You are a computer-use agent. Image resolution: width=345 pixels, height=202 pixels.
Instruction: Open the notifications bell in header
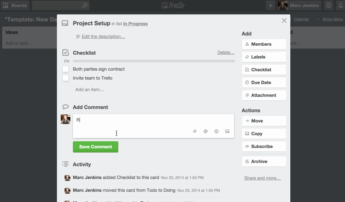pyautogui.click(x=340, y=5)
